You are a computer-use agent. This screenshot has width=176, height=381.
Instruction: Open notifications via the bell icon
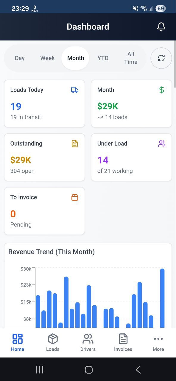(161, 26)
